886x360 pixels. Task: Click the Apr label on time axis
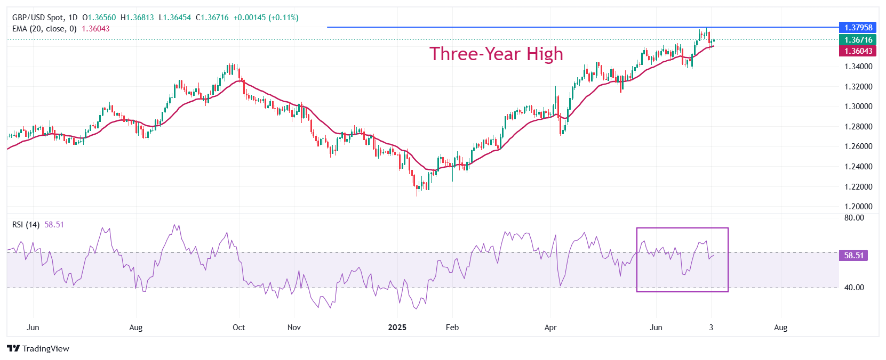550,328
